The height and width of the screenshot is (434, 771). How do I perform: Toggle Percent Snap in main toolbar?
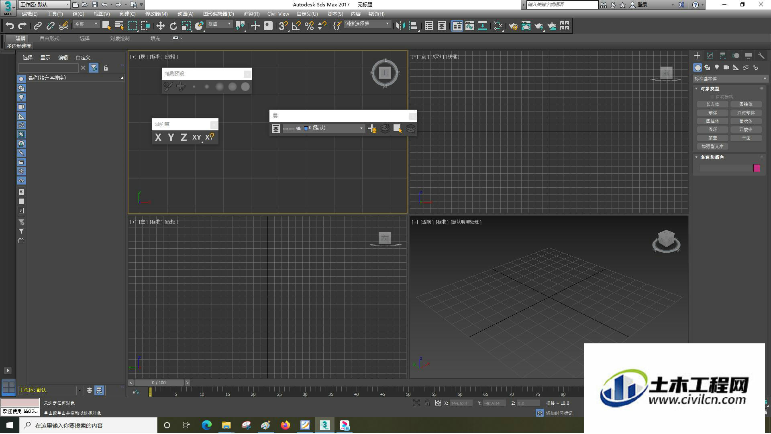coord(309,26)
